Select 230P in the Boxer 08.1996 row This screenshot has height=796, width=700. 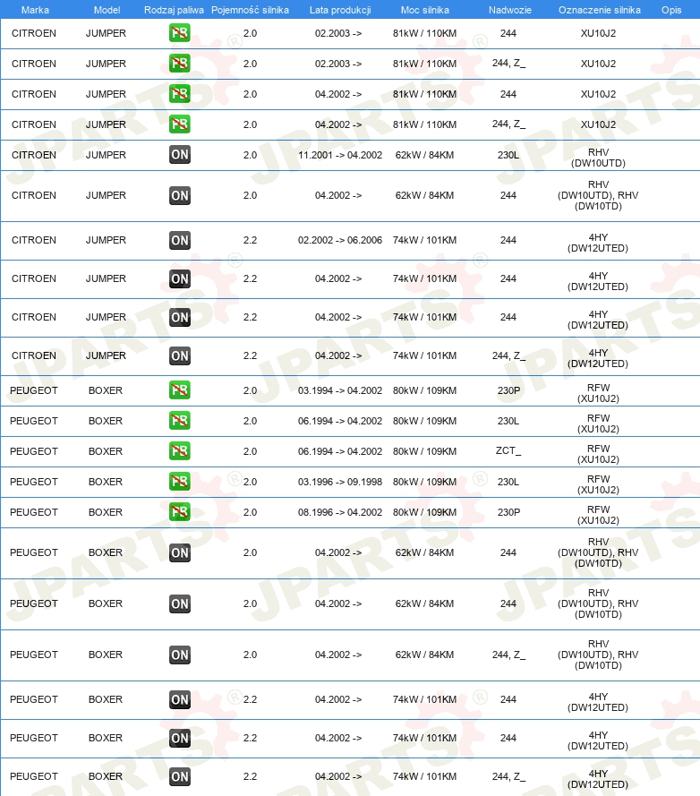point(508,512)
